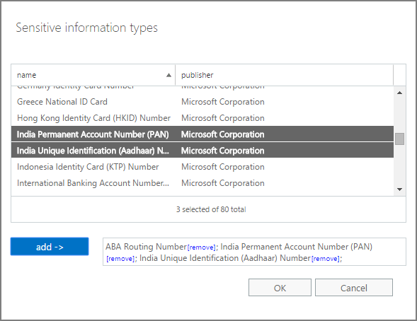Select the India Permanent Account Number (PAN) row
The height and width of the screenshot is (321, 417).
coord(202,134)
